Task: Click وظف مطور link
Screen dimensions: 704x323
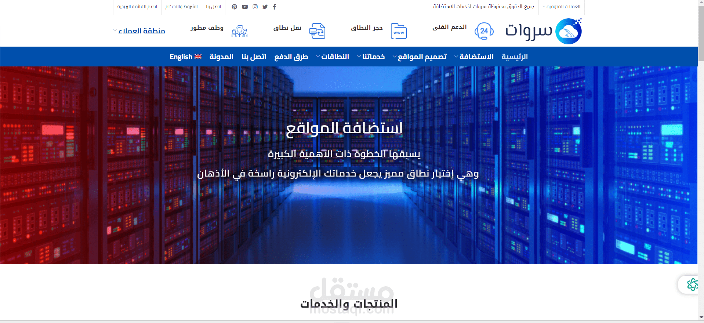Action: point(207,28)
